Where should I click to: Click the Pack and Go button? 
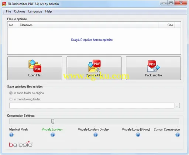coord(153,68)
